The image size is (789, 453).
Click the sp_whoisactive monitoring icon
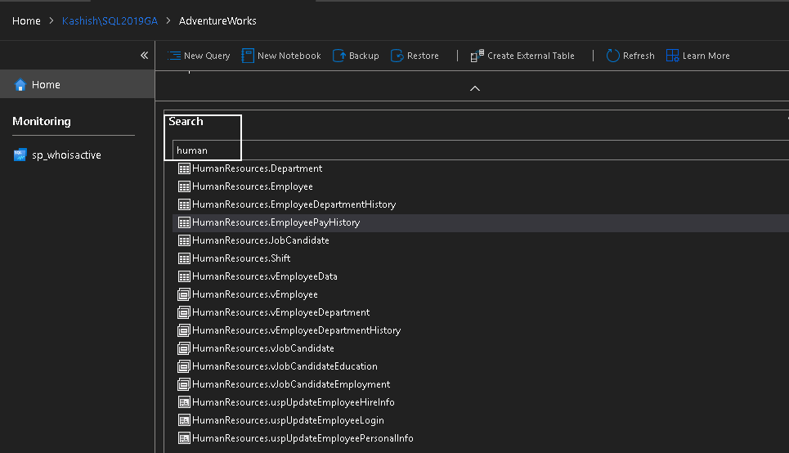pyautogui.click(x=20, y=155)
